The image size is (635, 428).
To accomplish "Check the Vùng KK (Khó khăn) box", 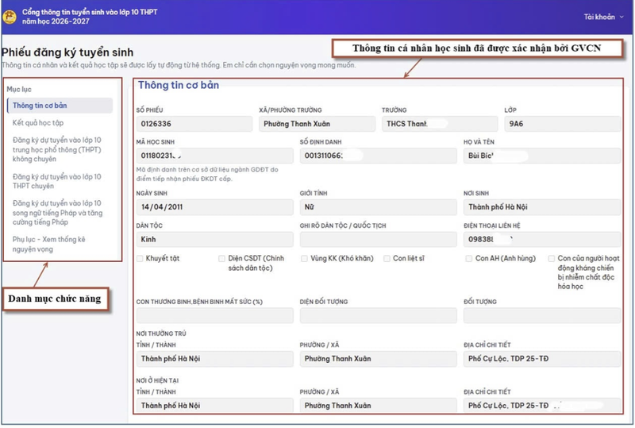I will (304, 259).
